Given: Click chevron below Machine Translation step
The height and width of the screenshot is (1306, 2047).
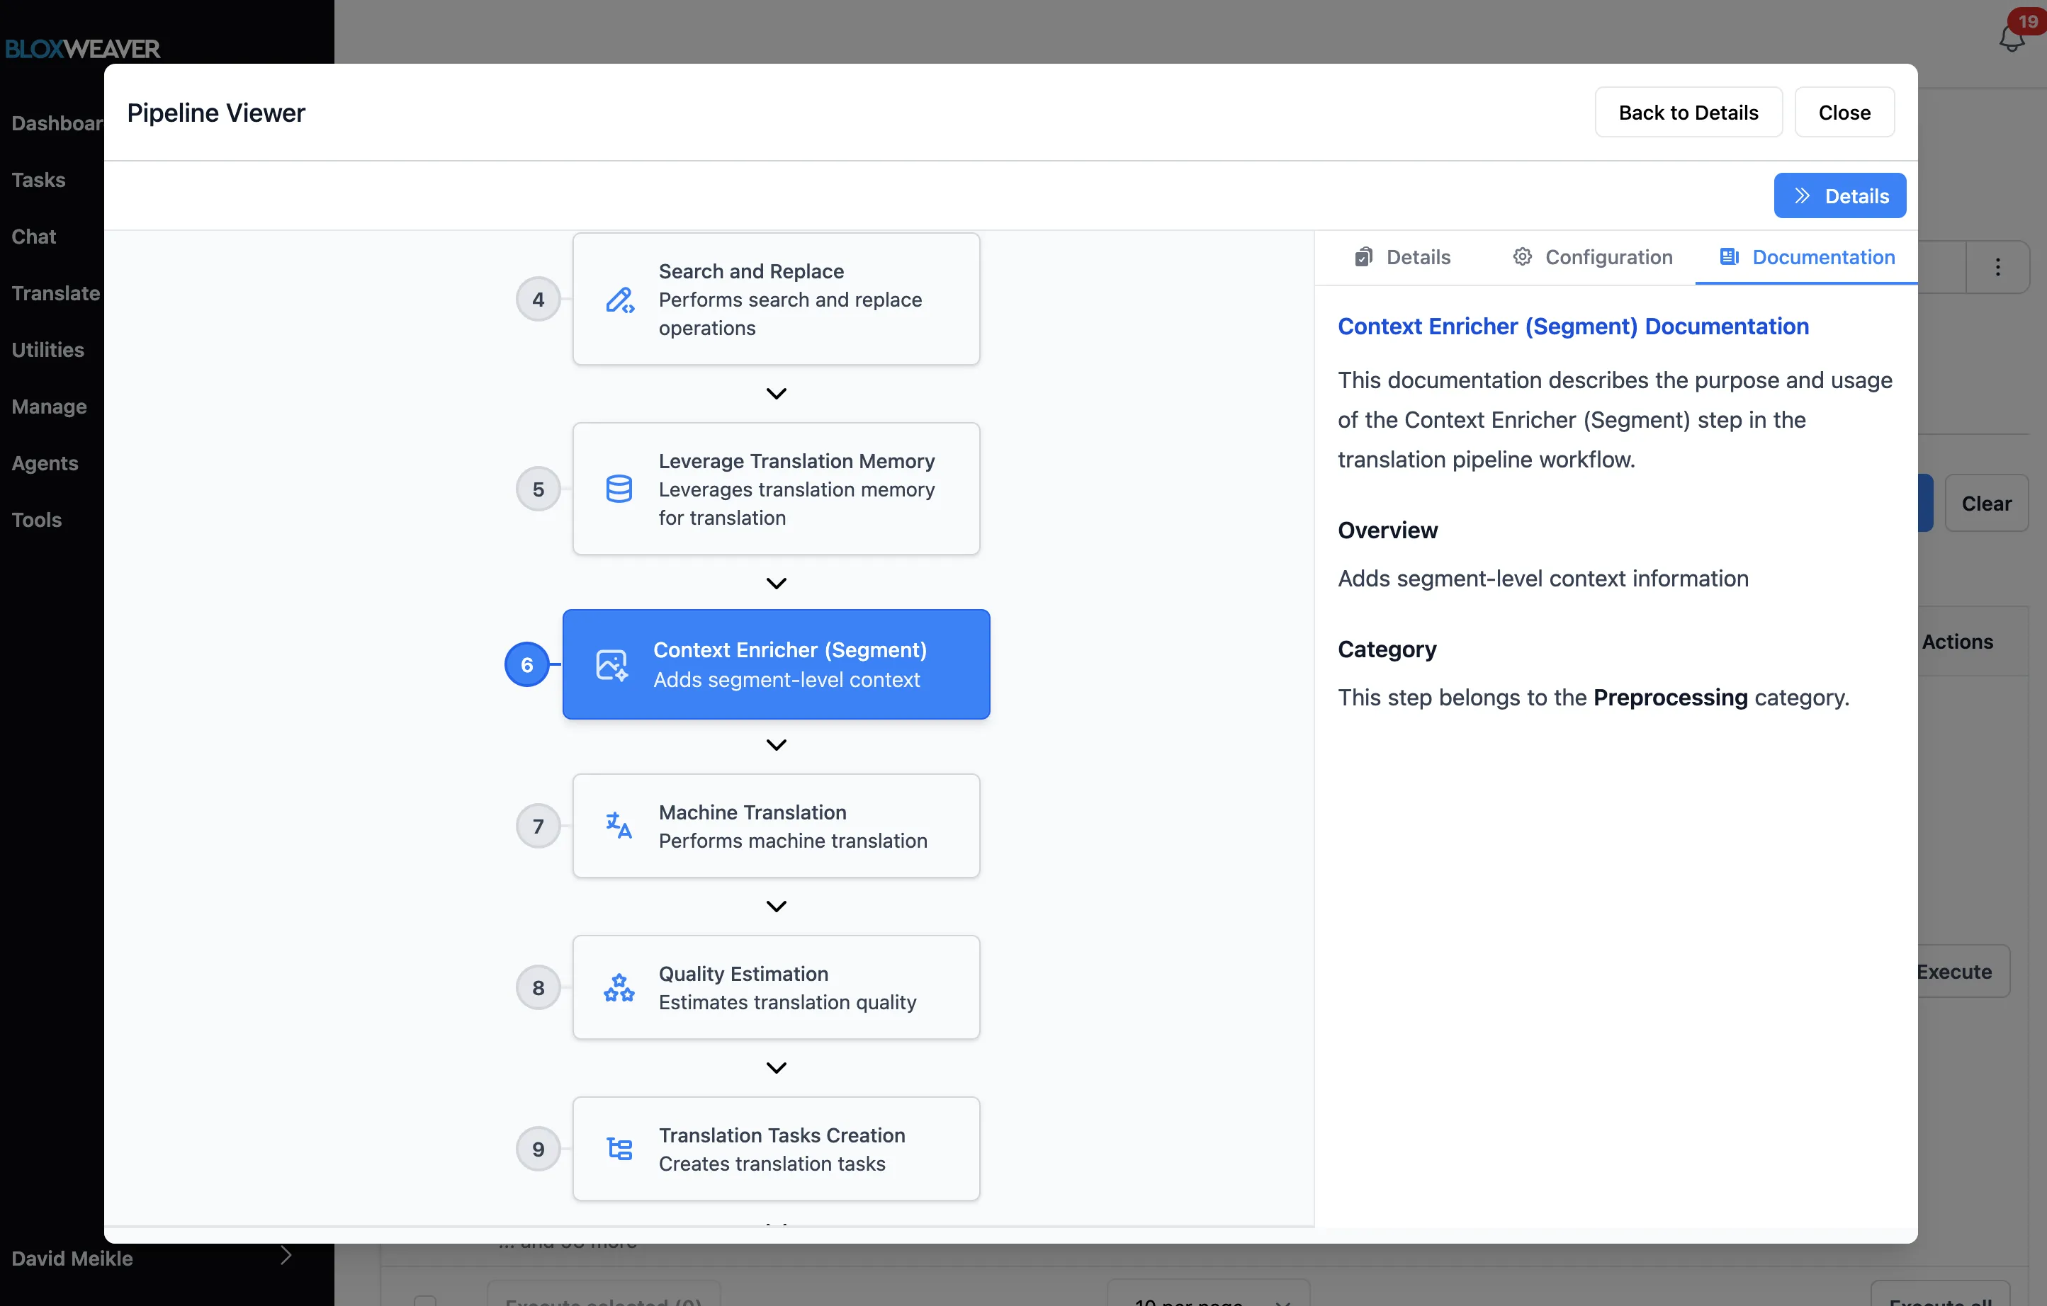Looking at the screenshot, I should pyautogui.click(x=776, y=906).
